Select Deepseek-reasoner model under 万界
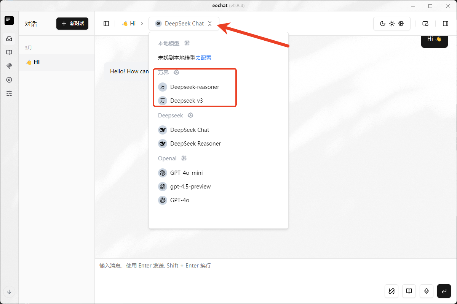 point(218,87)
